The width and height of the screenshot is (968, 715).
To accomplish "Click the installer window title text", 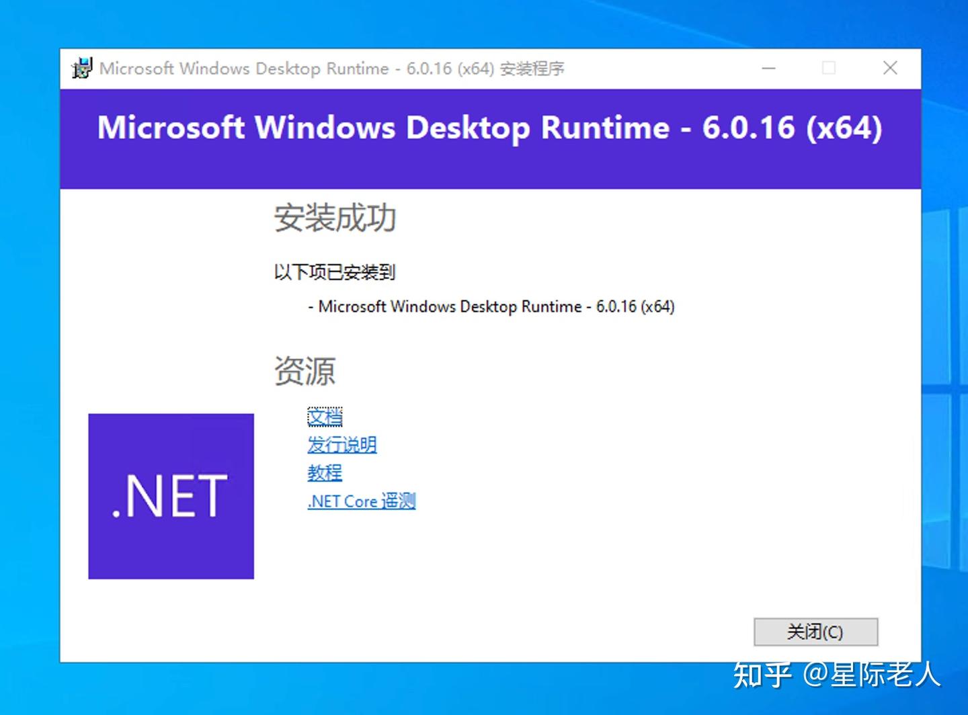I will point(333,68).
